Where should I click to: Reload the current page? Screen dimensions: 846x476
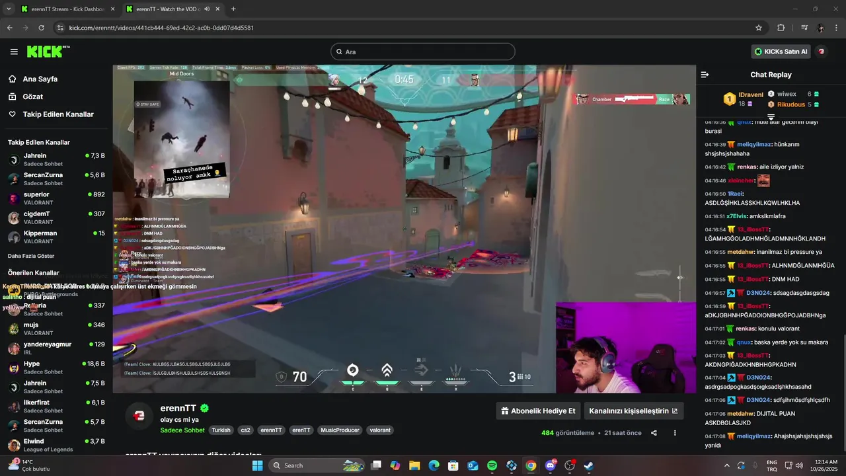tap(42, 28)
